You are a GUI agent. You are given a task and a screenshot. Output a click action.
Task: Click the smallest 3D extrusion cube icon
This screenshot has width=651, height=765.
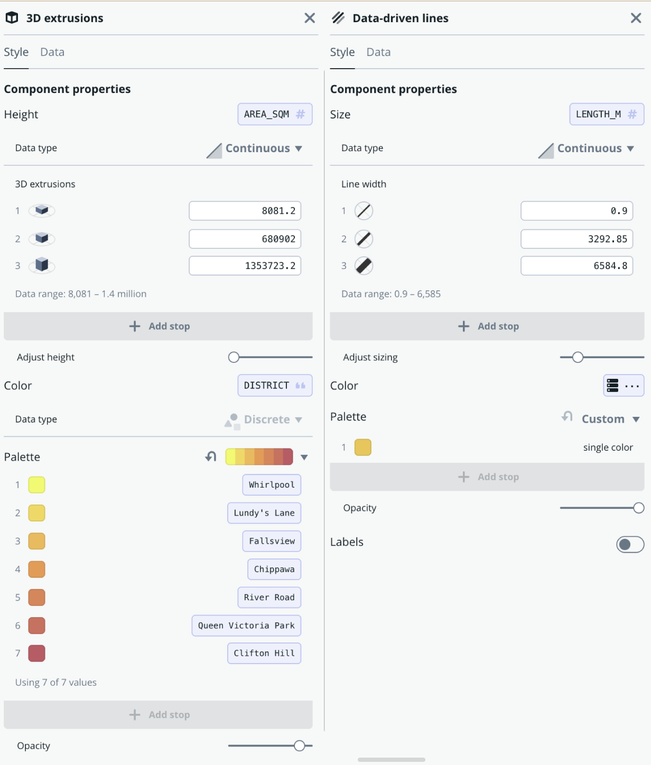pos(42,211)
